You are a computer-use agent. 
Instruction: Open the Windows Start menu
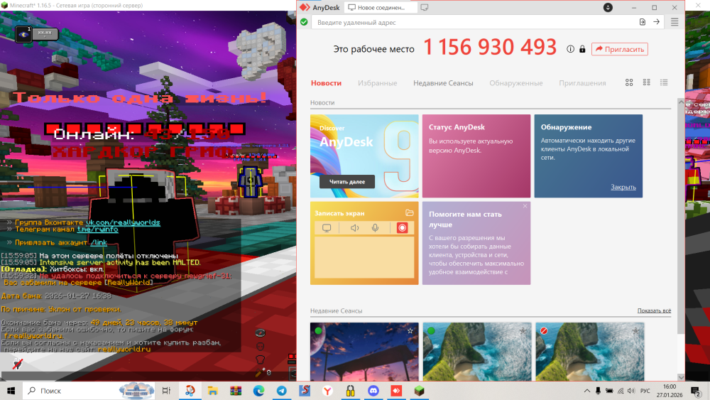click(x=11, y=391)
